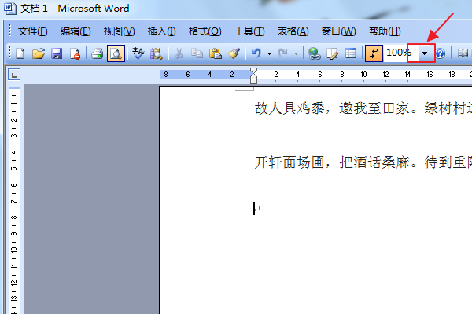Click the Permission restricted document icon

tap(75, 53)
